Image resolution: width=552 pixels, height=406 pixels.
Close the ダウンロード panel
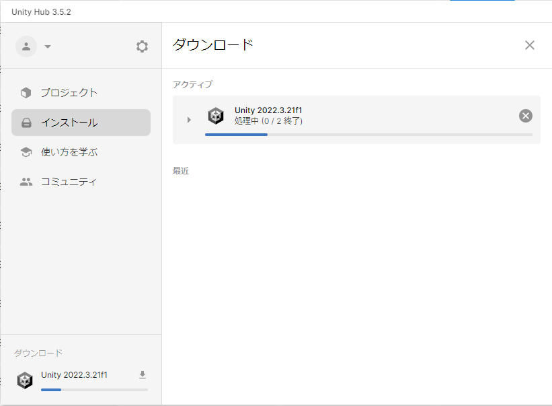coord(529,45)
